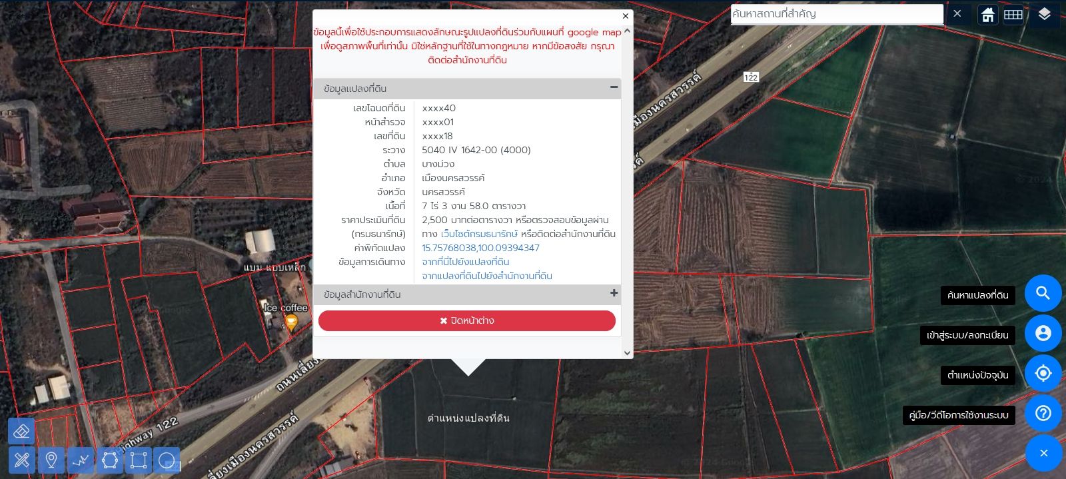Click the ตำแหน่งแปลงที่ดิน map label
Screen dimensions: 1066x479
click(468, 418)
